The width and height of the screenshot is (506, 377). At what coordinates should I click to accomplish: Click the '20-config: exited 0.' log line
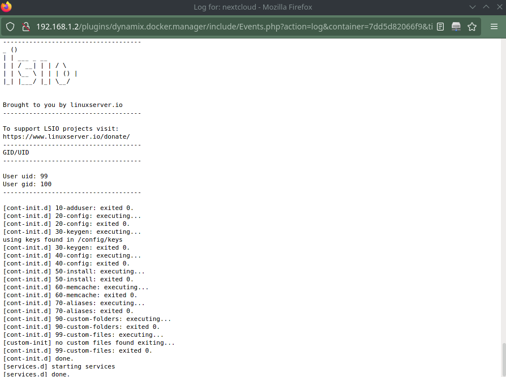(x=66, y=224)
